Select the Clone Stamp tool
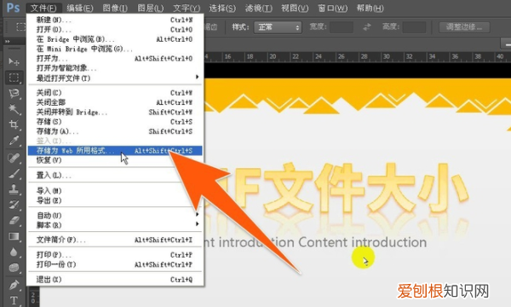Viewport: 511px width, 307px height. (x=14, y=189)
